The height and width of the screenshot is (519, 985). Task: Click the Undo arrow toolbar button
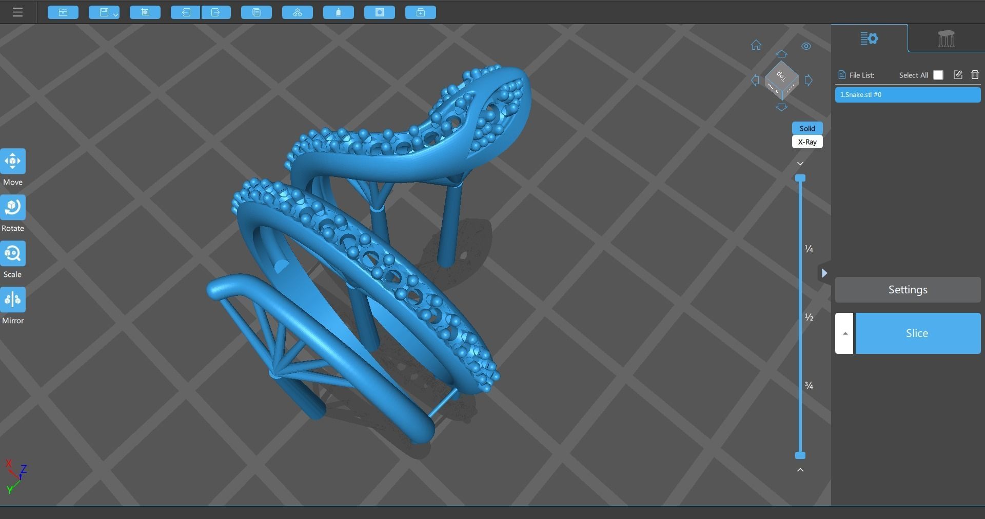tap(186, 12)
